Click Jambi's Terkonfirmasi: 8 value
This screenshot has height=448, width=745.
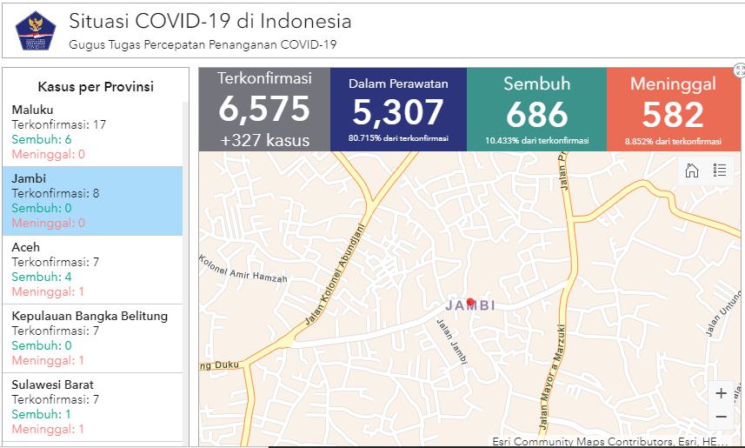[x=56, y=193]
